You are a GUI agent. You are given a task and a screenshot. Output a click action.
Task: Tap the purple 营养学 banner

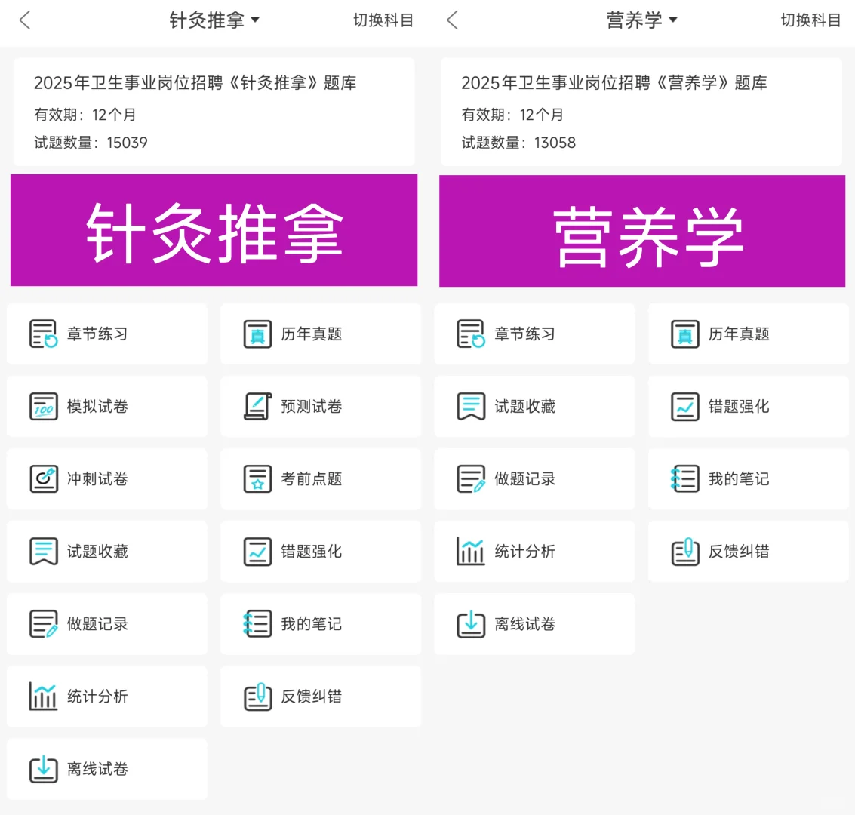[x=641, y=231]
